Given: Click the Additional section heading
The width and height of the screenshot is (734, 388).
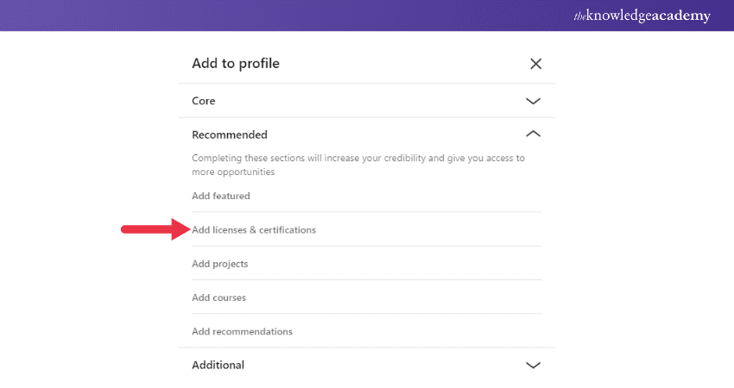Looking at the screenshot, I should (218, 365).
